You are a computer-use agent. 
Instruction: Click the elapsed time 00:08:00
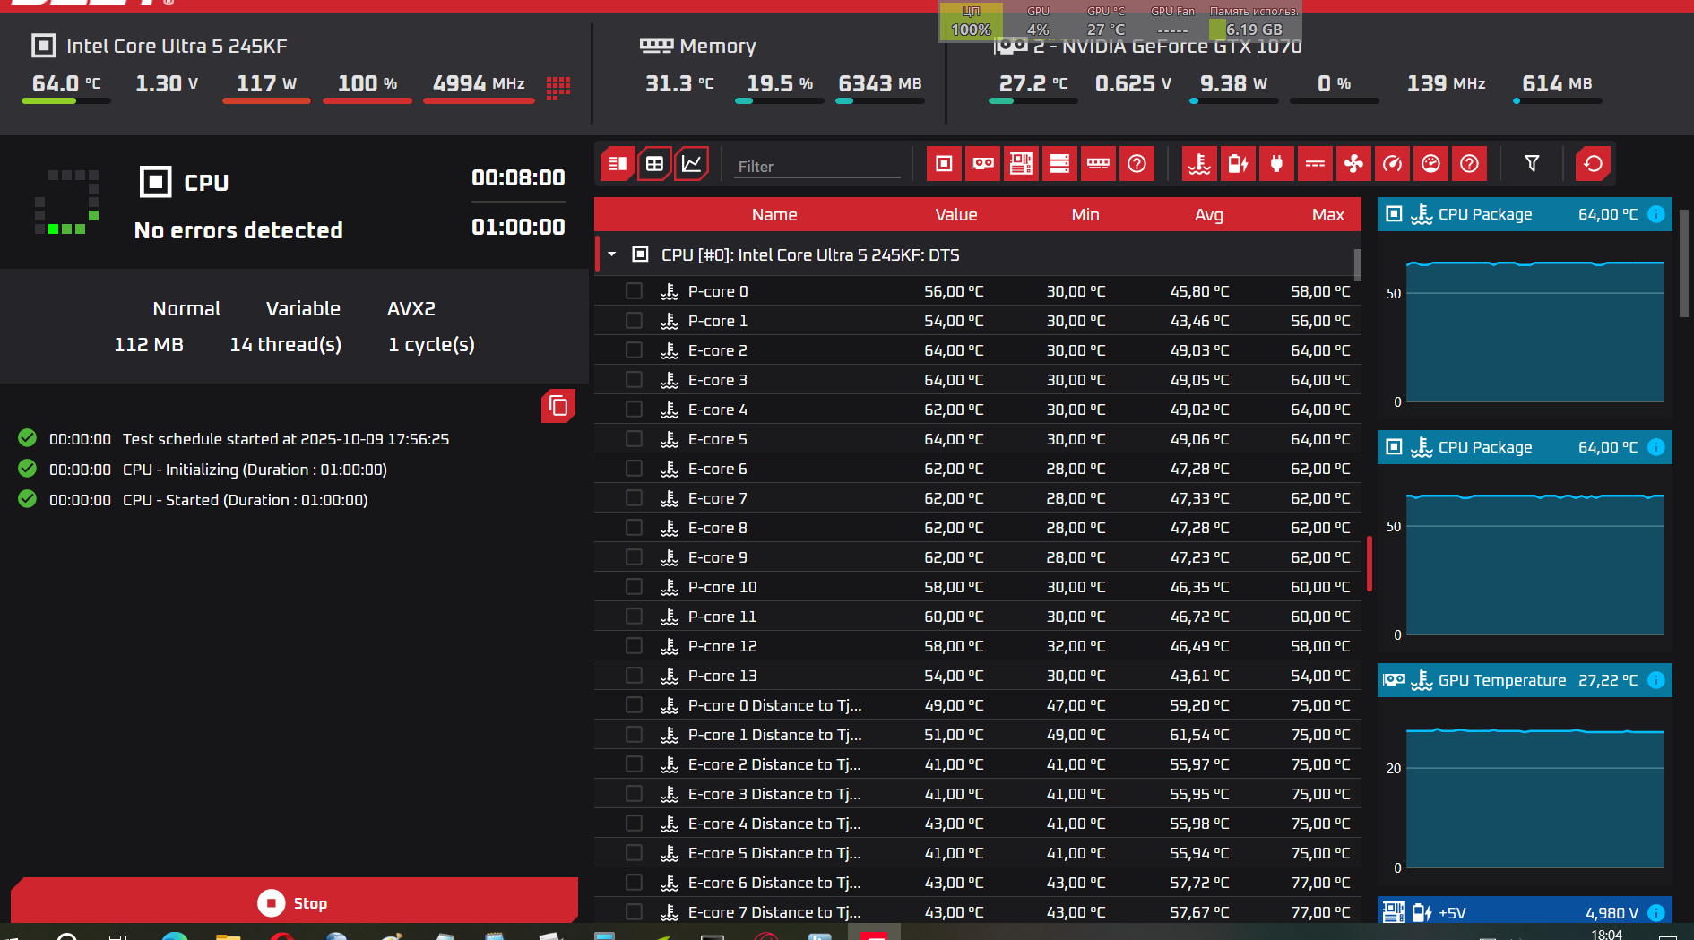point(518,178)
